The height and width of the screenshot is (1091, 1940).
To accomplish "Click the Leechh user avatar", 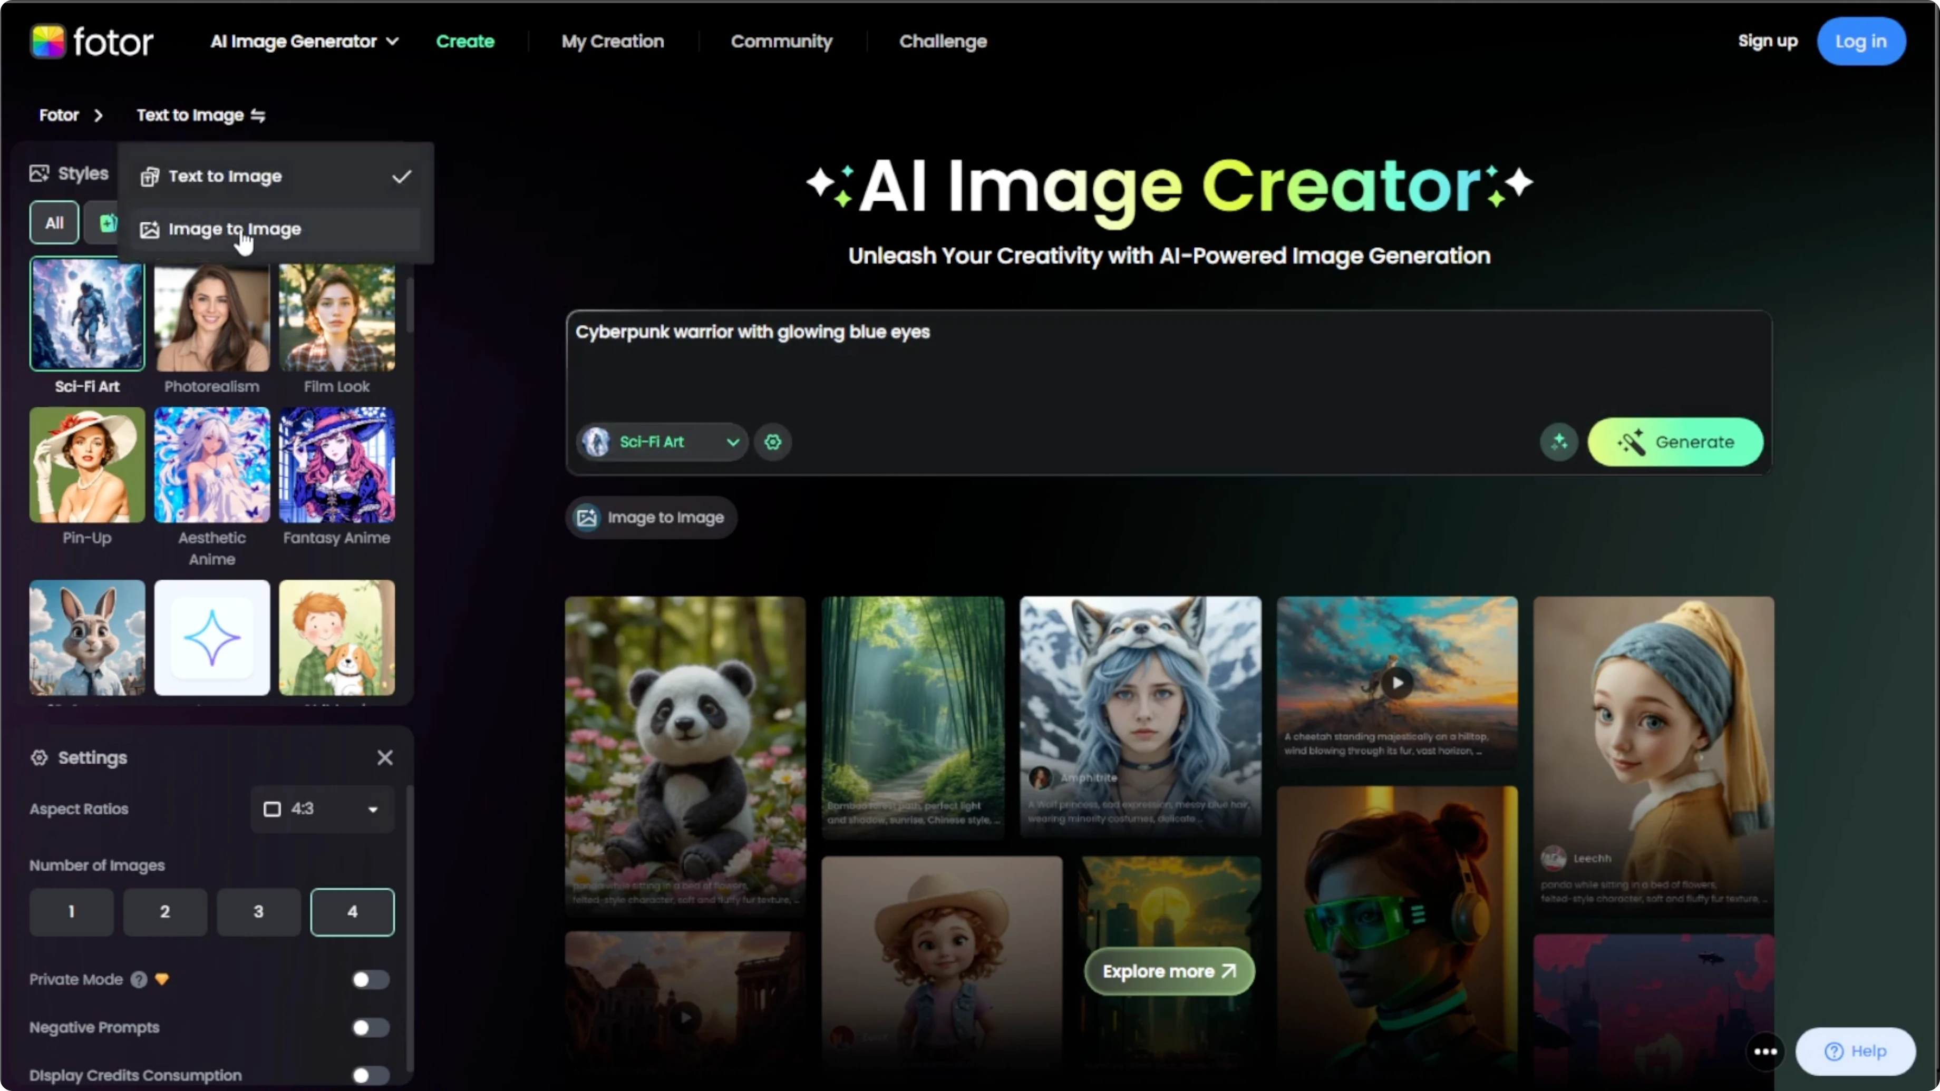I will click(1553, 859).
